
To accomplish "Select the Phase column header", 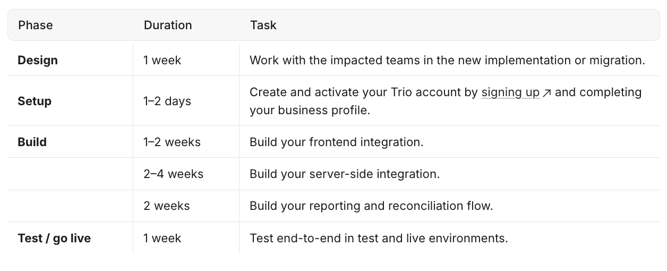I will 36,25.
